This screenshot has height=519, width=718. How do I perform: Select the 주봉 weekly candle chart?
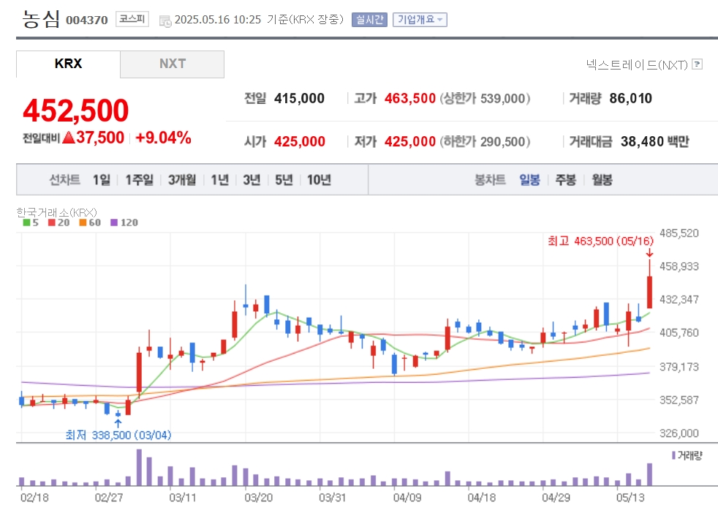click(565, 180)
